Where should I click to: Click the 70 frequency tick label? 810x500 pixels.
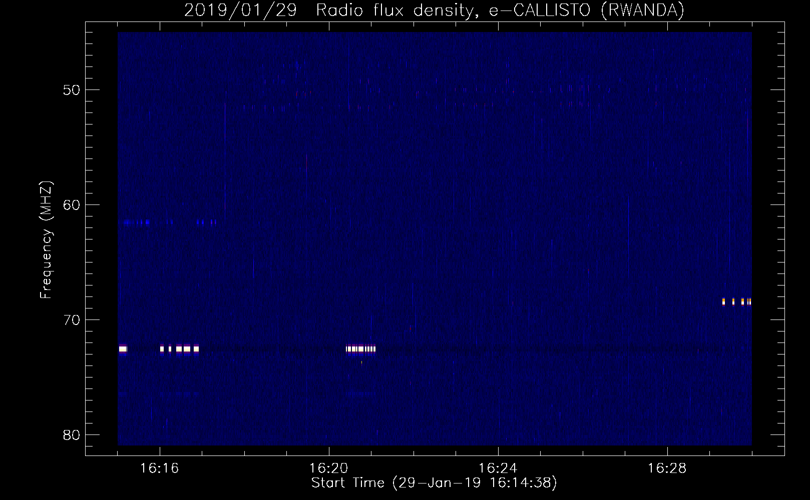click(72, 320)
